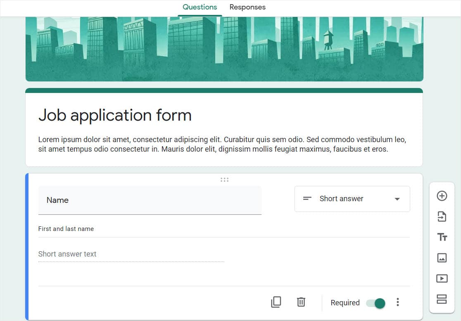Duplicate the Name question
Viewport: 461px width, 321px height.
(x=276, y=302)
